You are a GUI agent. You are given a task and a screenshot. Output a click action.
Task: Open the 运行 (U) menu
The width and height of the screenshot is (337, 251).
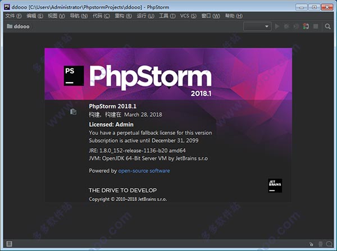pyautogui.click(x=145, y=16)
